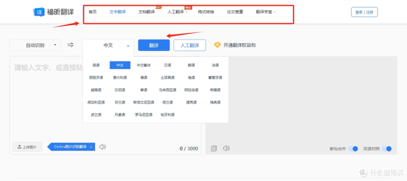Screen dimensions: 407x181
Task: Select 英语 from the language list
Action: pyautogui.click(x=96, y=65)
